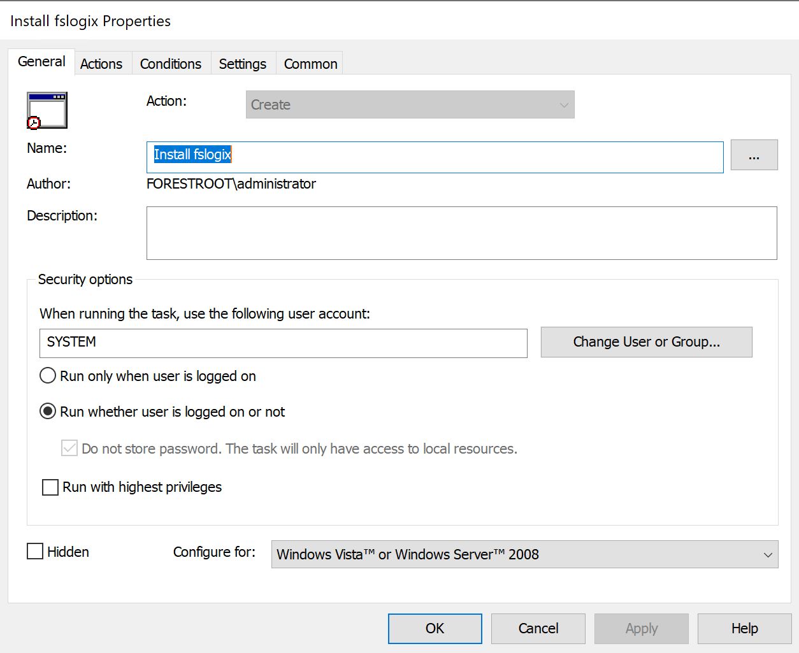Select the General tab

coord(41,61)
